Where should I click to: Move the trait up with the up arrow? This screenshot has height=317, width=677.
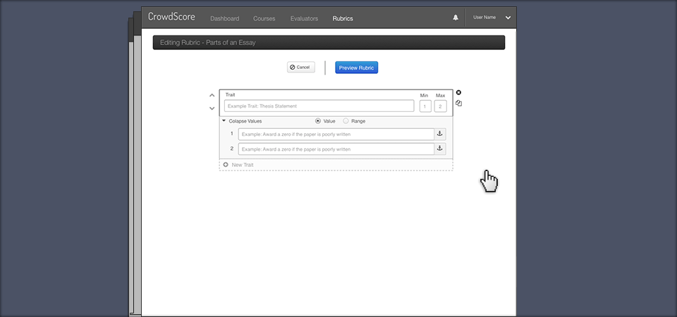click(212, 95)
